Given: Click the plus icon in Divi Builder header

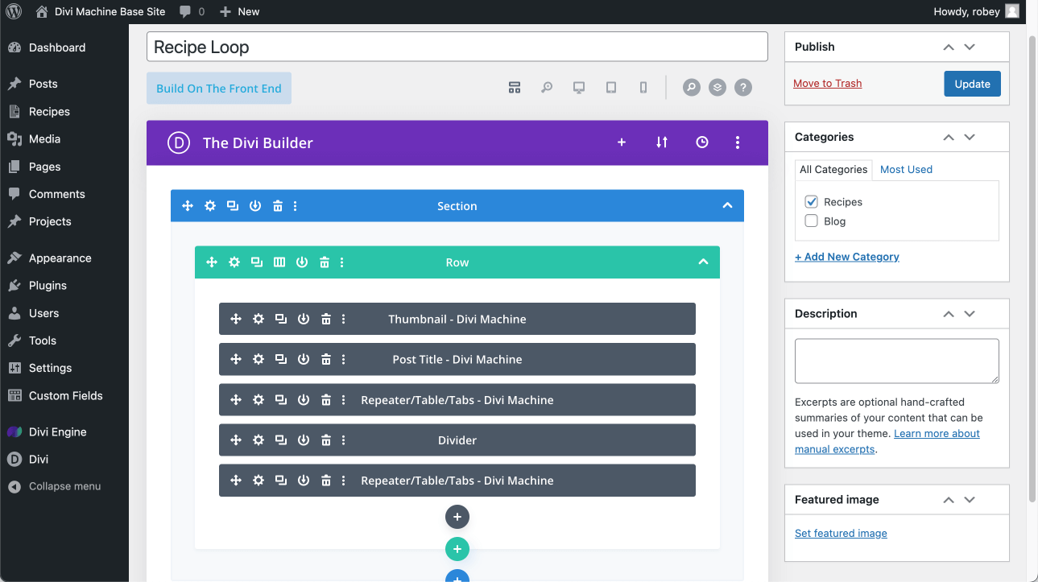Looking at the screenshot, I should [622, 142].
